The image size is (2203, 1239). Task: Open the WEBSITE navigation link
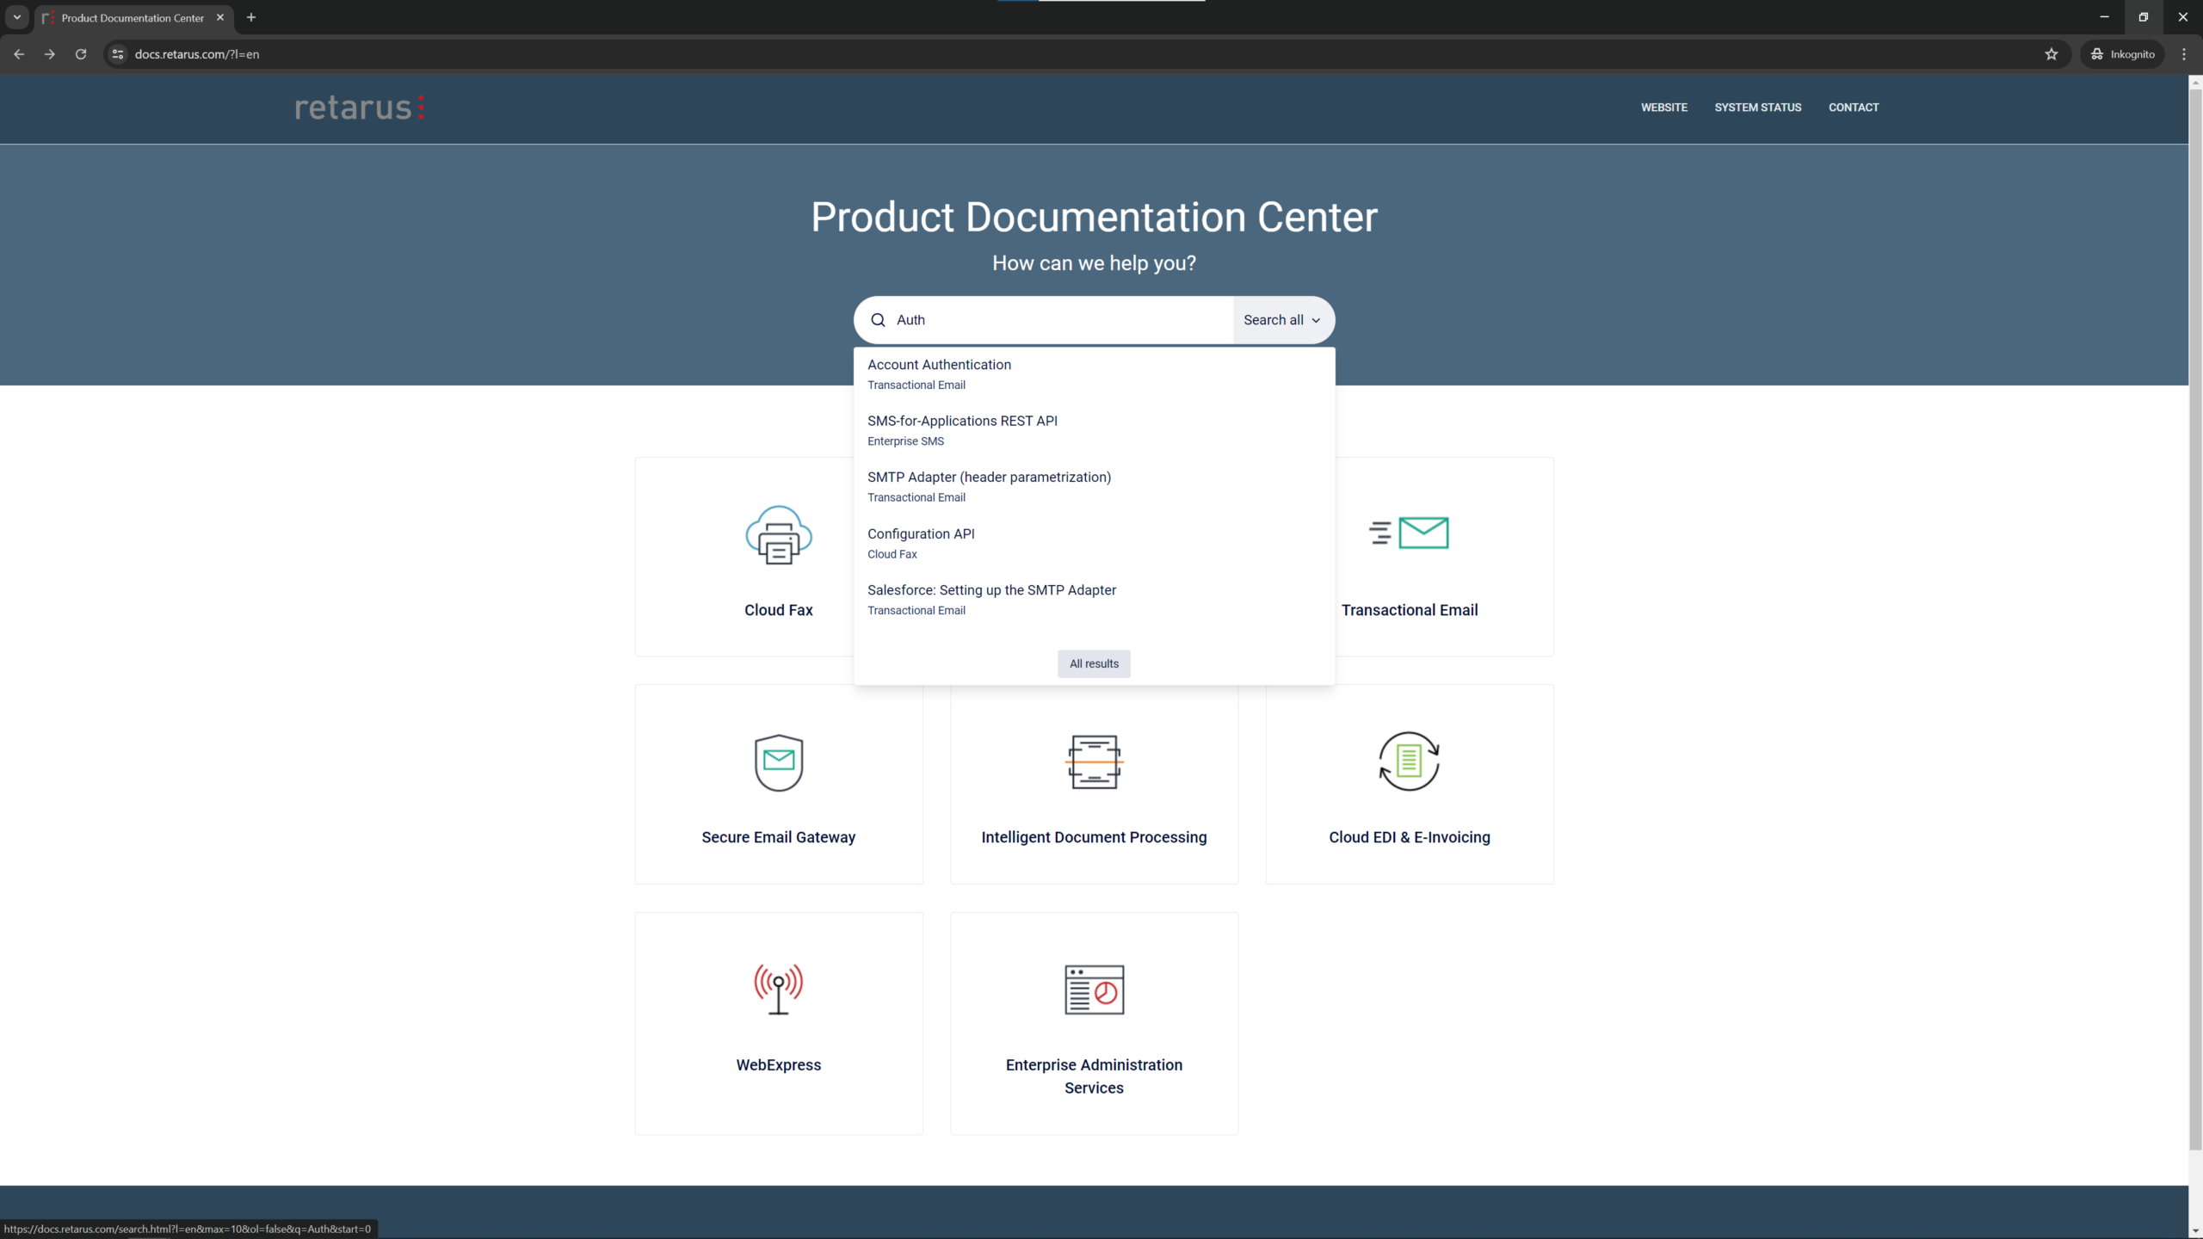1663,108
